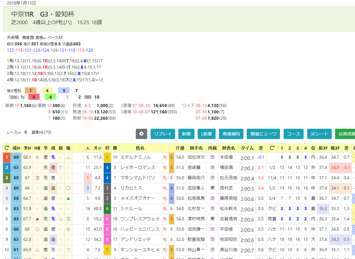Click the date 2018年1月13日
Viewport: 355px width, 259px height.
[21, 3]
